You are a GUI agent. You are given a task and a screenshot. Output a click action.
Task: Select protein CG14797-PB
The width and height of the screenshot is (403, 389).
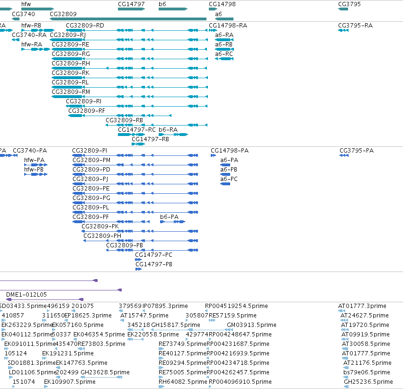(x=139, y=269)
